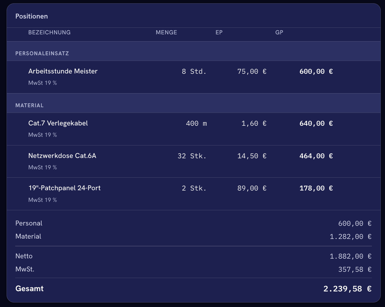The width and height of the screenshot is (385, 307).
Task: Click the 32 Stk. quantity value
Action: [192, 156]
